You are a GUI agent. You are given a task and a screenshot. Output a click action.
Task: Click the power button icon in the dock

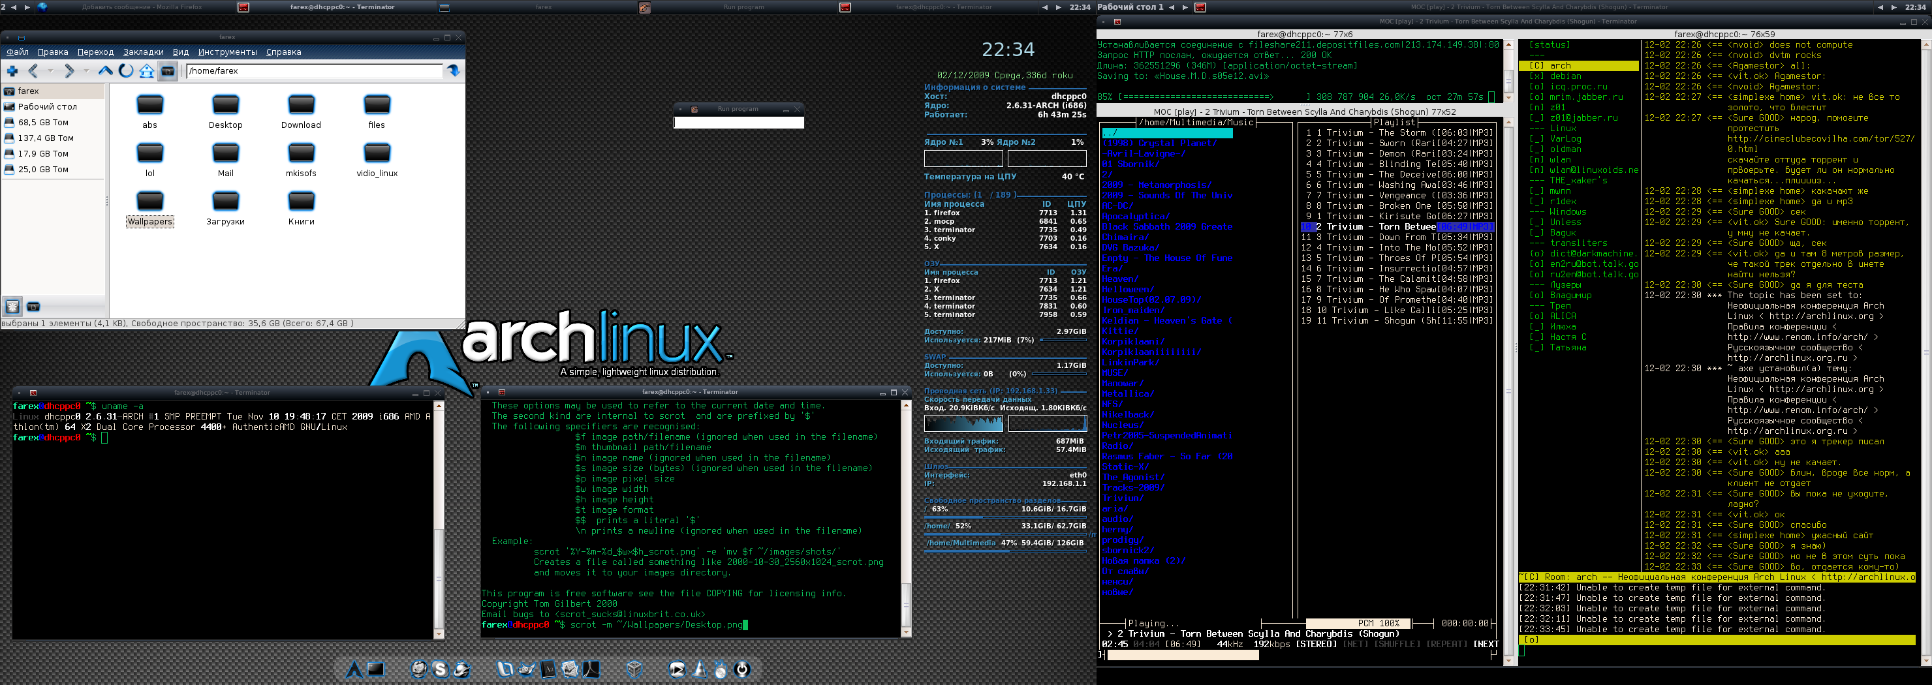pos(743,669)
